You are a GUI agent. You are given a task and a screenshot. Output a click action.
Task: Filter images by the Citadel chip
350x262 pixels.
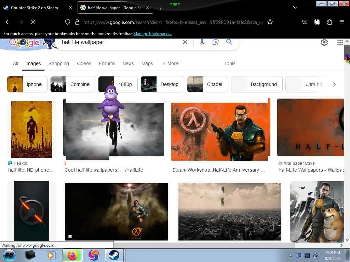click(x=207, y=84)
